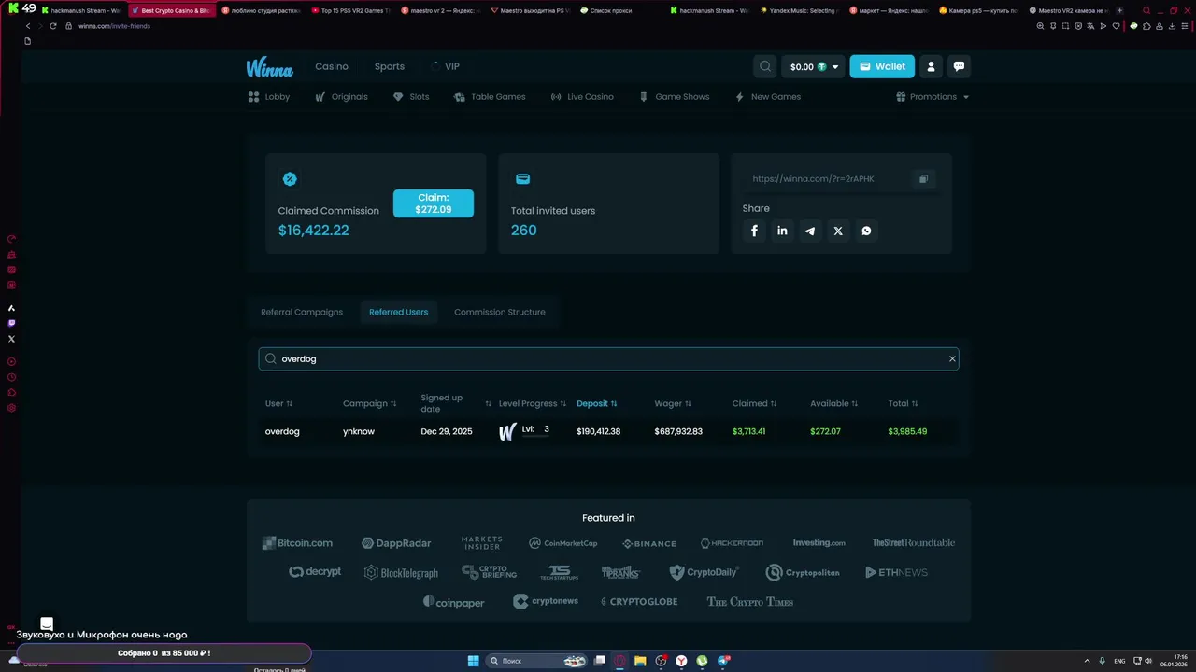Viewport: 1196px width, 672px height.
Task: Click the X icon in browser sidebar
Action: click(11, 339)
